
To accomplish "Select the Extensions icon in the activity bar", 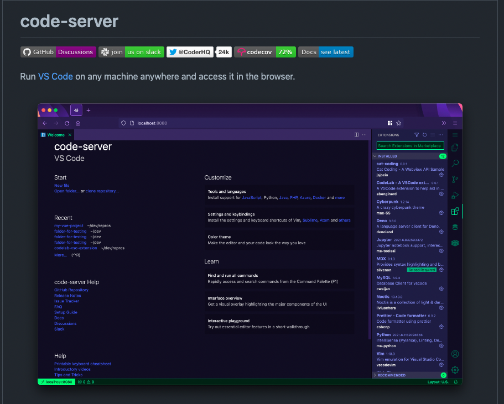I will 455,211.
